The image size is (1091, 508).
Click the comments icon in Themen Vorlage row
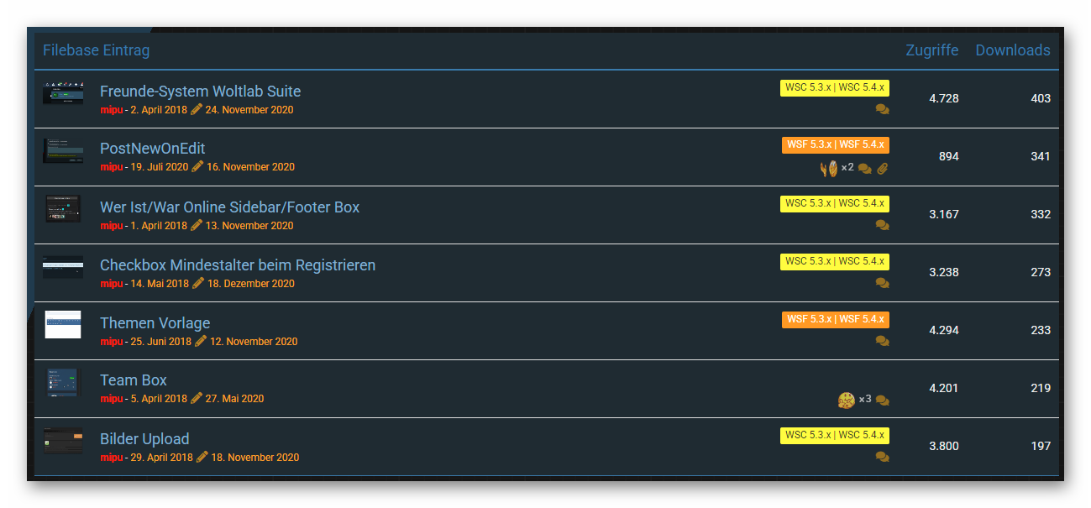click(x=882, y=341)
